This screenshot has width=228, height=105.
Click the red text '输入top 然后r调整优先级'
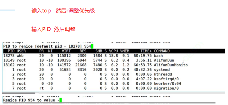pyautogui.click(x=63, y=11)
